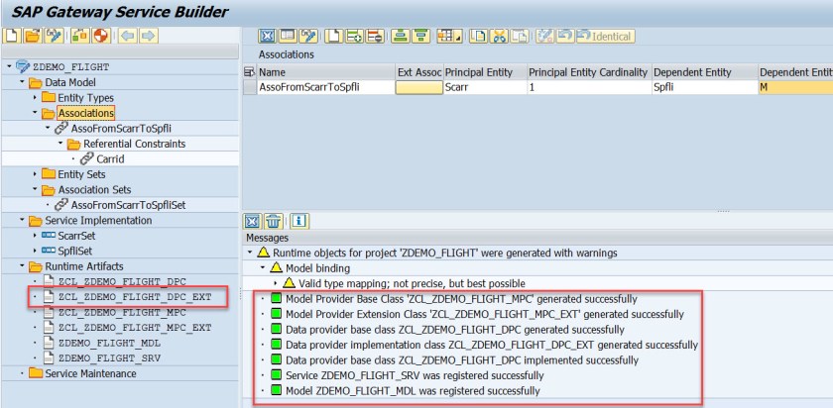
Task: Navigate forward with the right arrow
Action: pyautogui.click(x=148, y=36)
